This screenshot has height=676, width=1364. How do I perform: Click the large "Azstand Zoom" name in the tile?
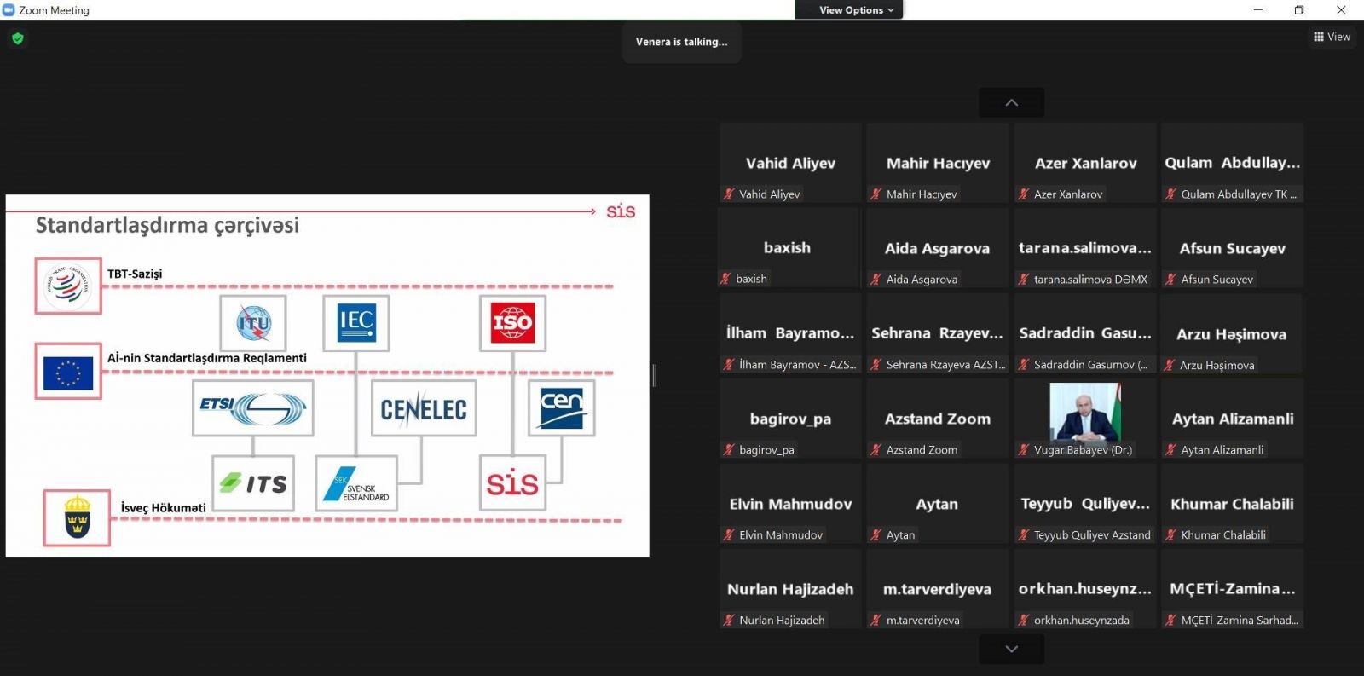pyautogui.click(x=937, y=419)
